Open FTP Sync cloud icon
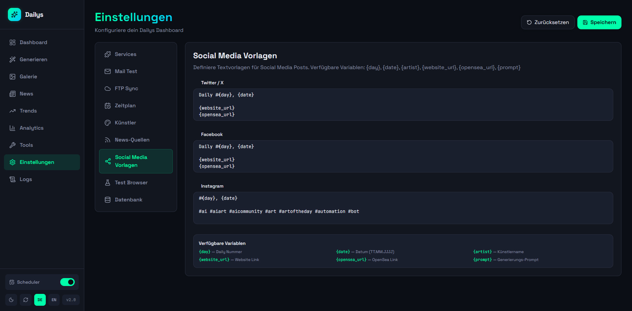The image size is (632, 311). 108,89
